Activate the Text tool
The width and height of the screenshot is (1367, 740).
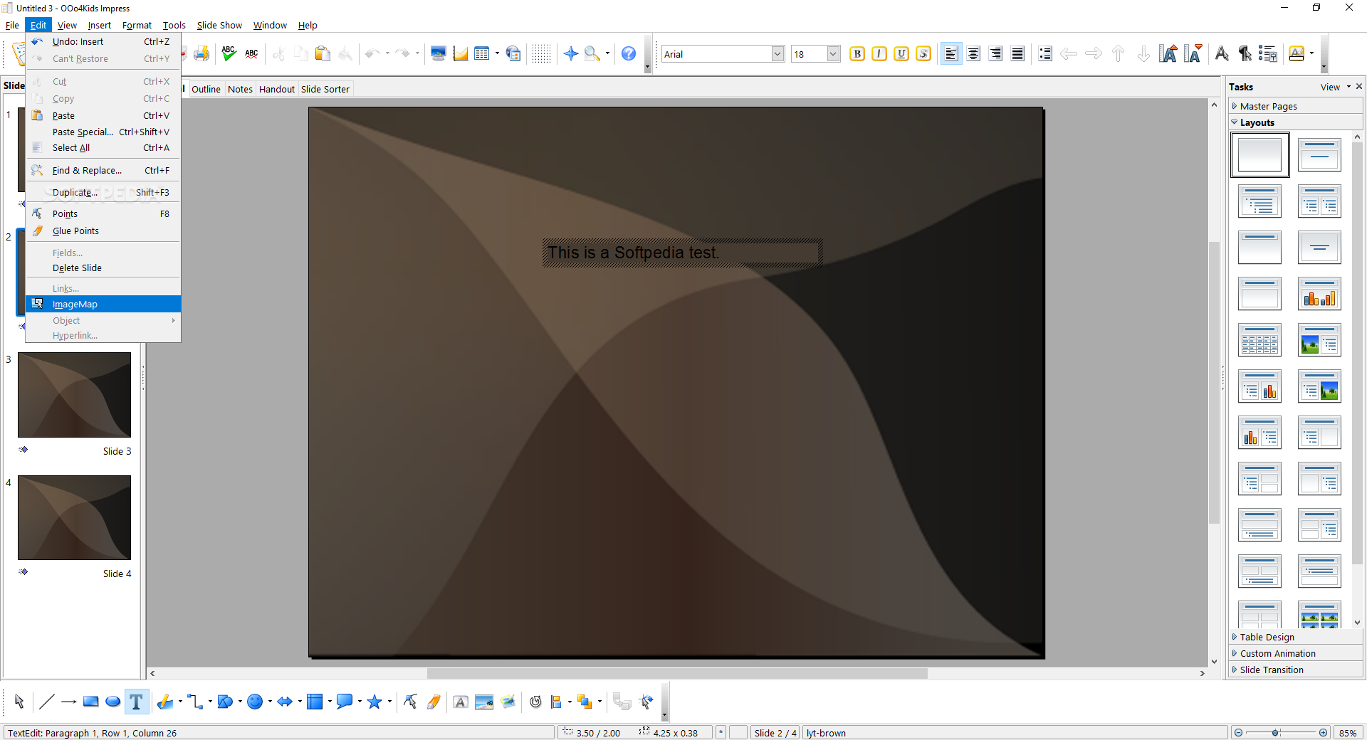(136, 702)
